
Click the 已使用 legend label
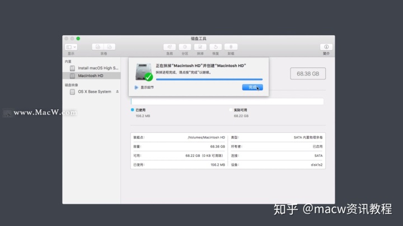tap(140, 110)
